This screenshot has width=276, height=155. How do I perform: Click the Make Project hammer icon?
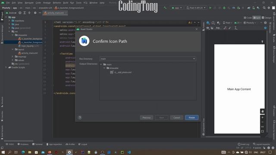pos(165,8)
